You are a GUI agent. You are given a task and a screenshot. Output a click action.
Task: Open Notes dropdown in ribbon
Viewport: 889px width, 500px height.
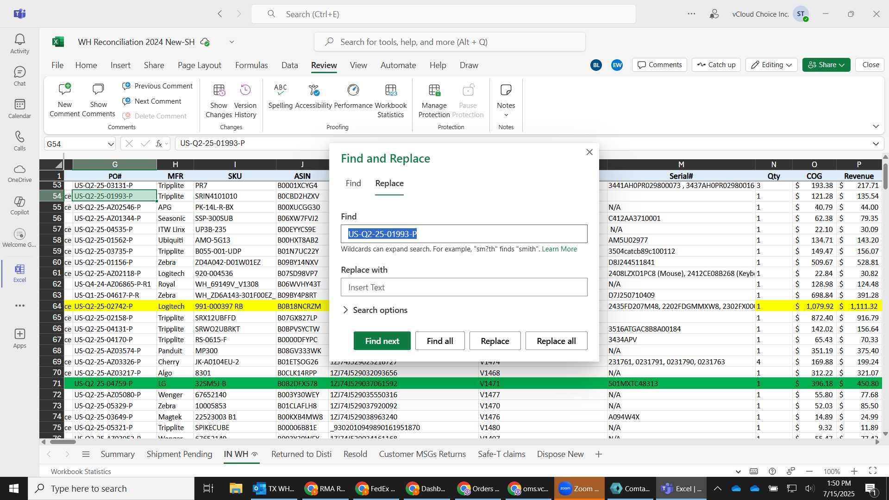pyautogui.click(x=506, y=100)
